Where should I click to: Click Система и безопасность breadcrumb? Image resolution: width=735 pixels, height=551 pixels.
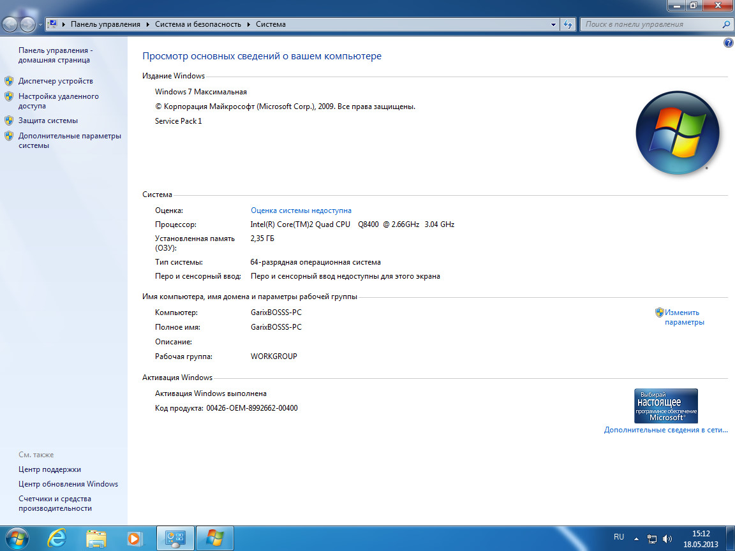pyautogui.click(x=198, y=24)
